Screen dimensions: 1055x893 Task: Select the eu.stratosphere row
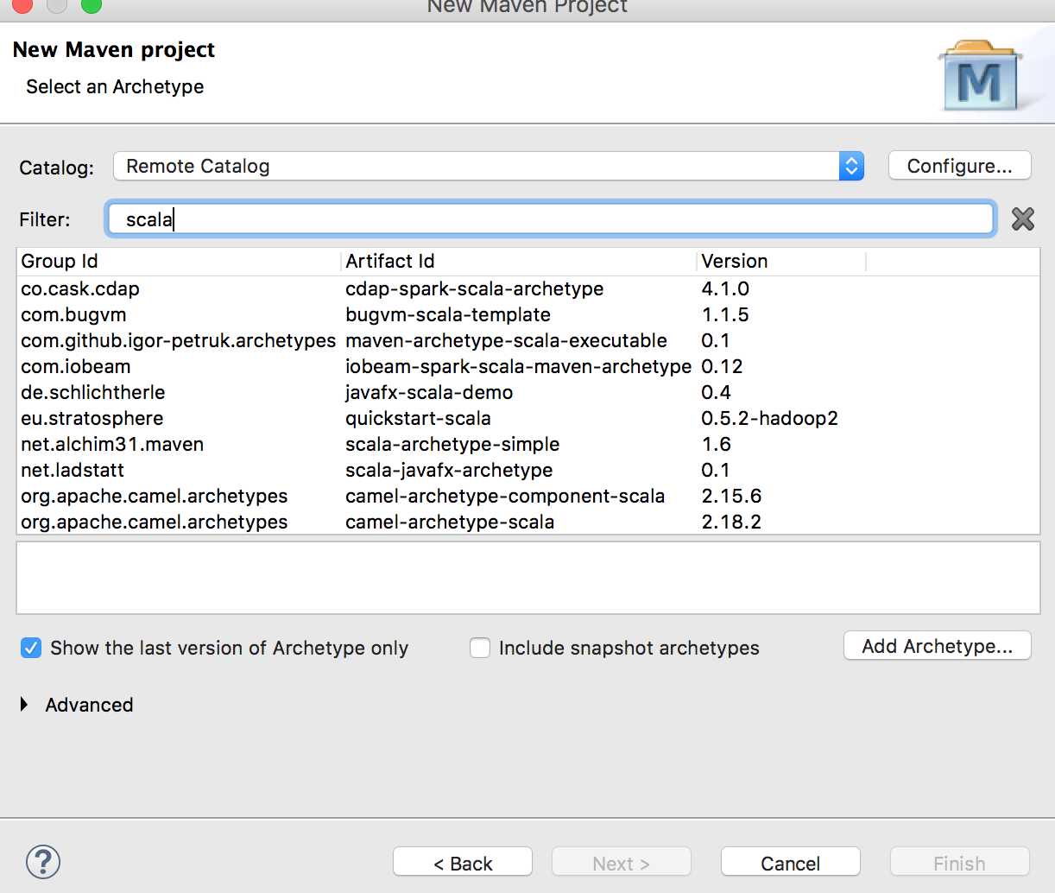point(527,418)
